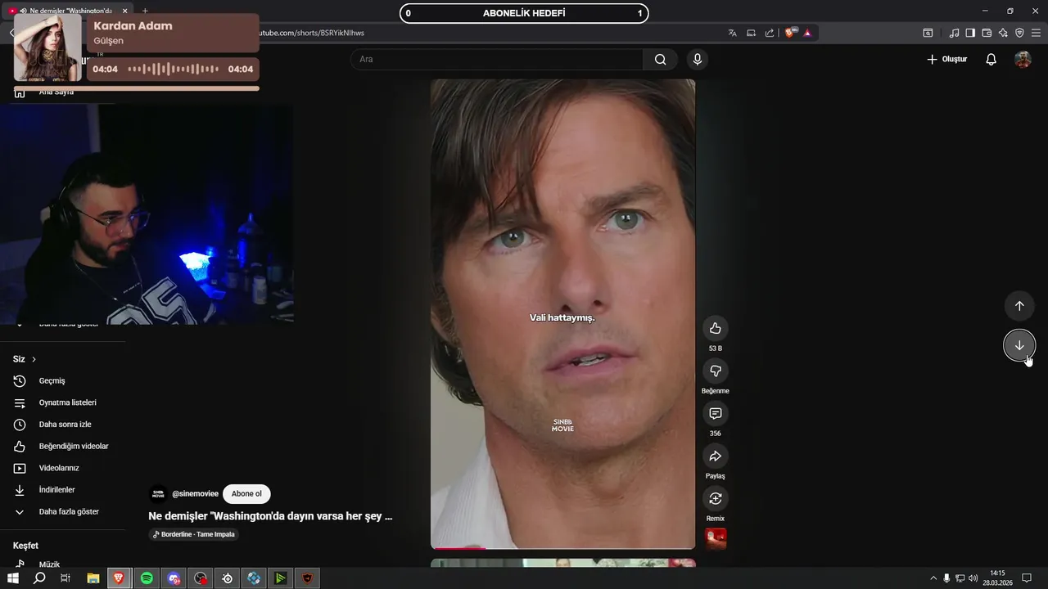Viewport: 1048px width, 589px height.
Task: Click the install app icon in address bar
Action: pyautogui.click(x=751, y=33)
